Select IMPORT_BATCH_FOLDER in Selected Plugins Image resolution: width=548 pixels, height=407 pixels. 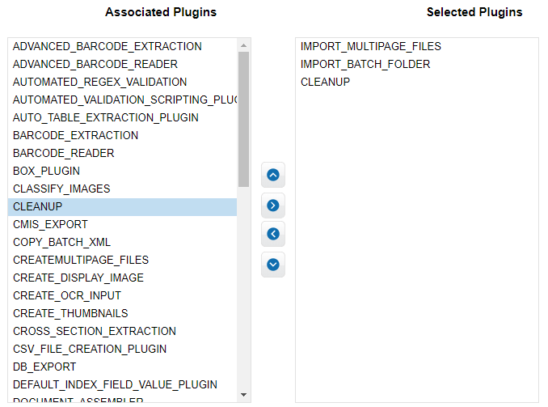click(x=416, y=64)
